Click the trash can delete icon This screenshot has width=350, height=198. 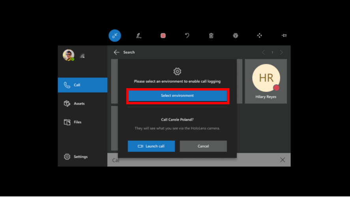[211, 36]
